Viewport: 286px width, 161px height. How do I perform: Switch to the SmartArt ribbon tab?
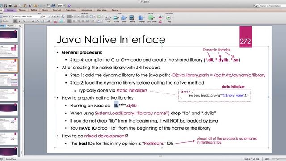[57, 10]
